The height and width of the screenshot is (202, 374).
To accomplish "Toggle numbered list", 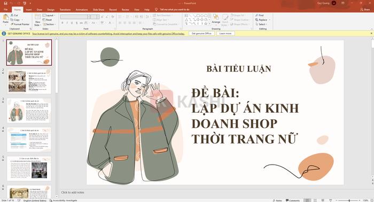I will pos(128,17).
